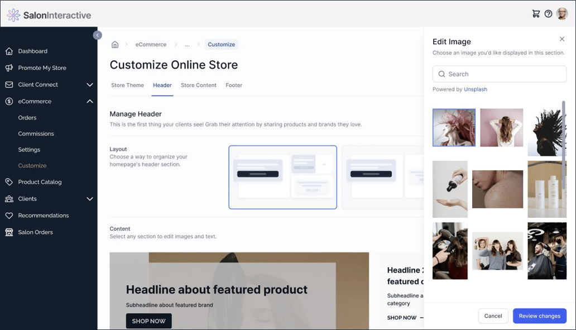
Task: Open Client Connect via the envelope icon
Action: tap(10, 84)
